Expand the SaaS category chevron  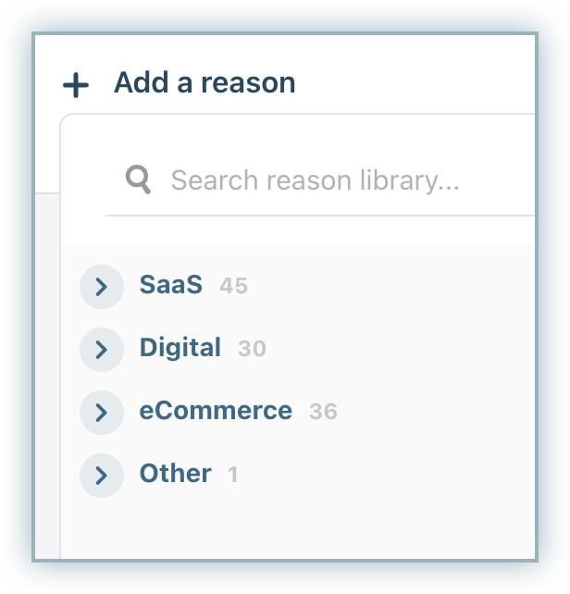click(102, 287)
